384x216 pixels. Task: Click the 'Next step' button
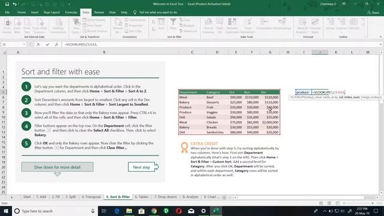(143, 167)
